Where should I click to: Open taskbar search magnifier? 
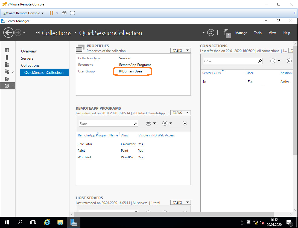coord(20,222)
